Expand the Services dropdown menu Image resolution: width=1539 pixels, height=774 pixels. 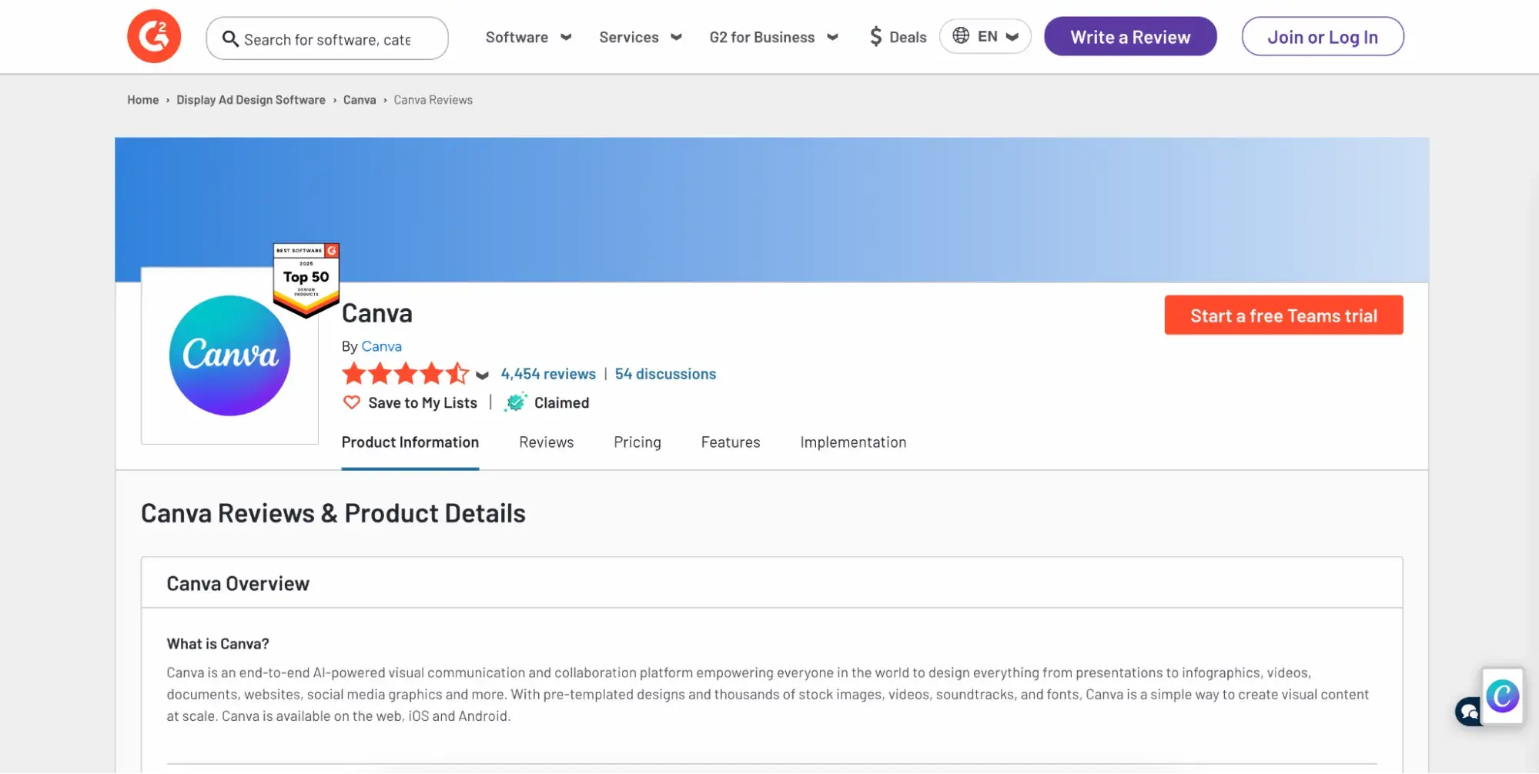pyautogui.click(x=641, y=37)
